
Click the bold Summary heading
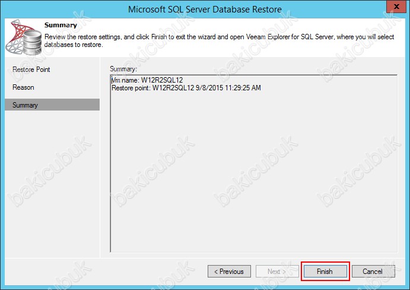tap(61, 25)
